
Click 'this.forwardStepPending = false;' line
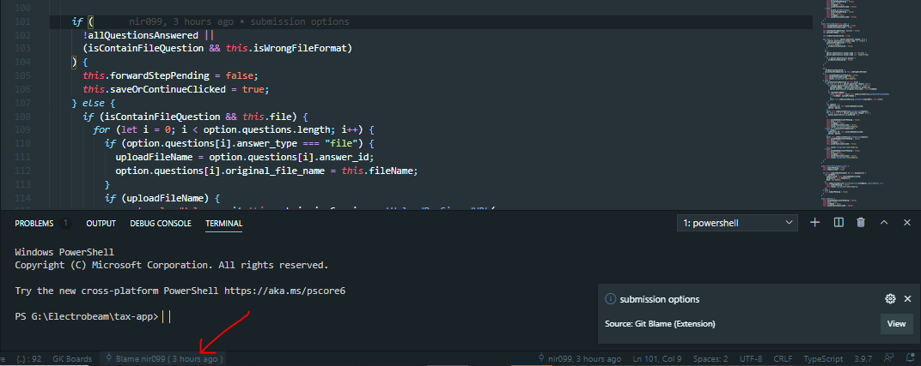[x=170, y=76]
